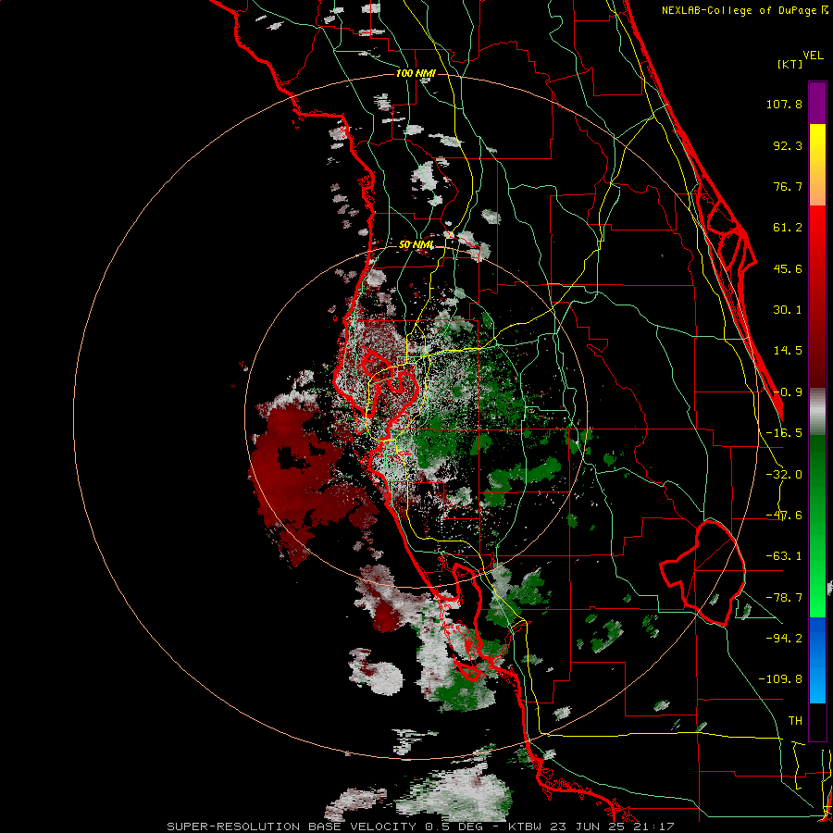The height and width of the screenshot is (833, 833).
Task: Select the -78.7 legend value
Action: pos(784,598)
